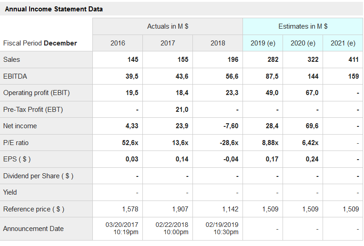Select the Sales row label

(12, 60)
